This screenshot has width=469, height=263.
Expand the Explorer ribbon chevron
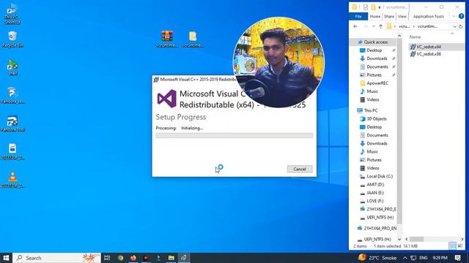point(454,16)
